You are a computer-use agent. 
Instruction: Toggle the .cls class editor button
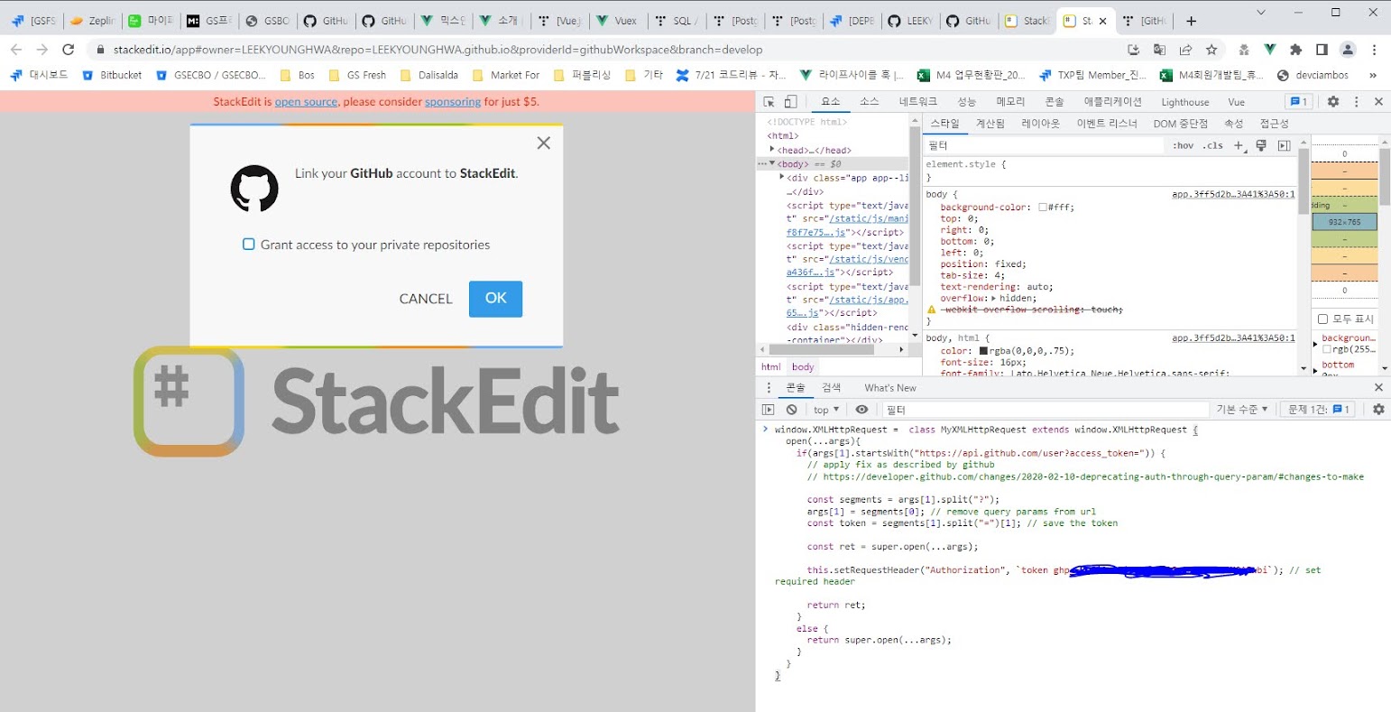coord(1213,145)
